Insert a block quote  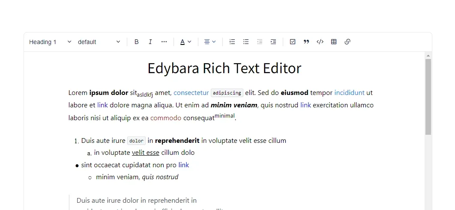click(x=306, y=42)
